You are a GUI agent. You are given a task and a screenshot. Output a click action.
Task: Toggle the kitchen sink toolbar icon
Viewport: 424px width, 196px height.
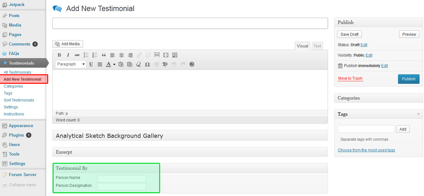(x=175, y=55)
